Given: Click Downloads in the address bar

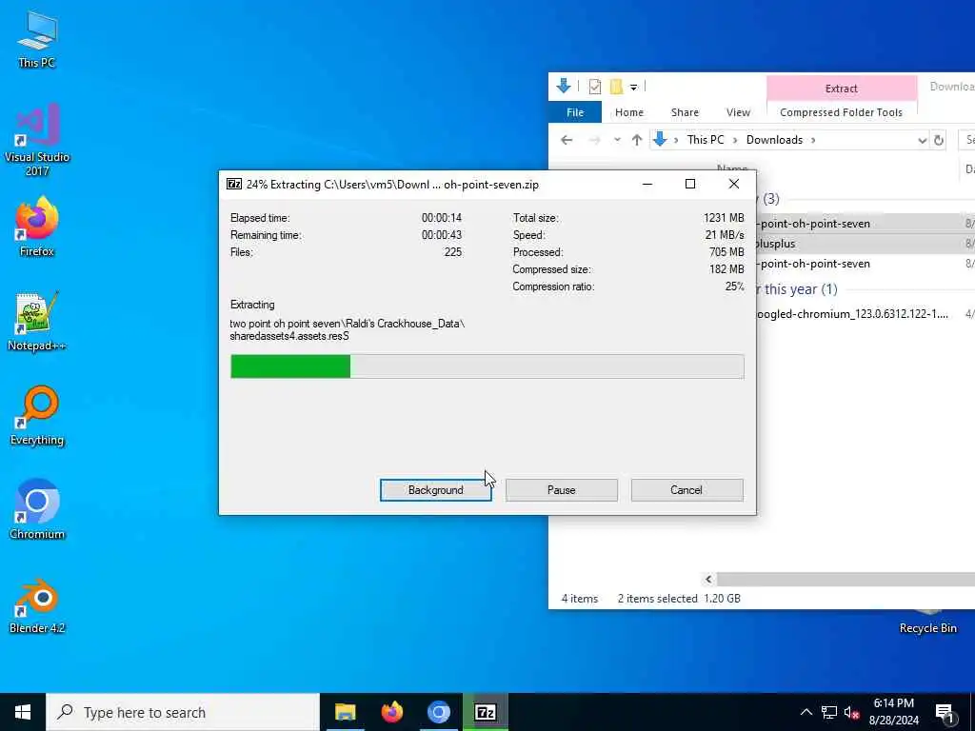Looking at the screenshot, I should [x=774, y=140].
